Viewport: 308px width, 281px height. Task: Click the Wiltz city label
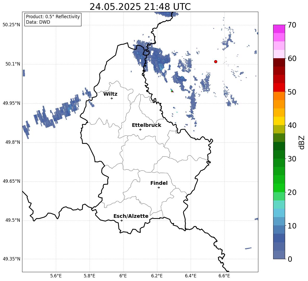click(110, 94)
